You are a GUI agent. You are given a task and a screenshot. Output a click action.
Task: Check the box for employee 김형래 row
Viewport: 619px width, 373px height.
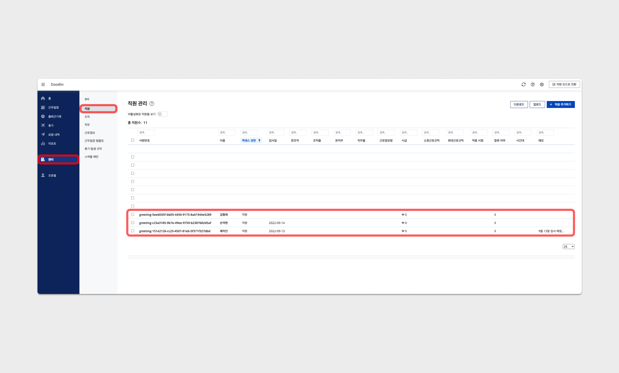coord(133,214)
